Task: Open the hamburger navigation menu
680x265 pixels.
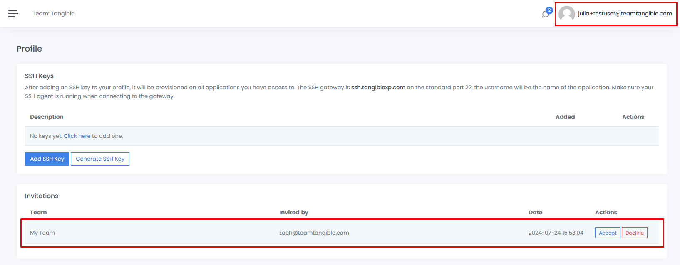Action: click(13, 14)
